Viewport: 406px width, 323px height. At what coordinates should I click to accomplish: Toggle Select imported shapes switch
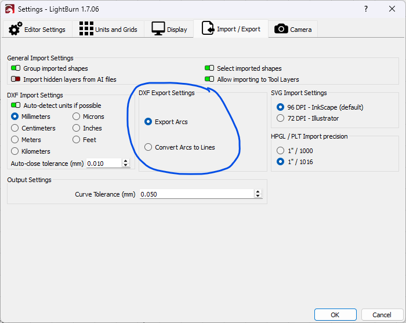pos(209,68)
